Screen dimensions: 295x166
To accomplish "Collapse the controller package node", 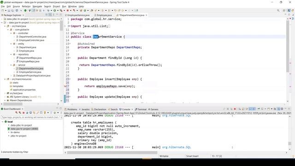I will (x=11, y=33).
